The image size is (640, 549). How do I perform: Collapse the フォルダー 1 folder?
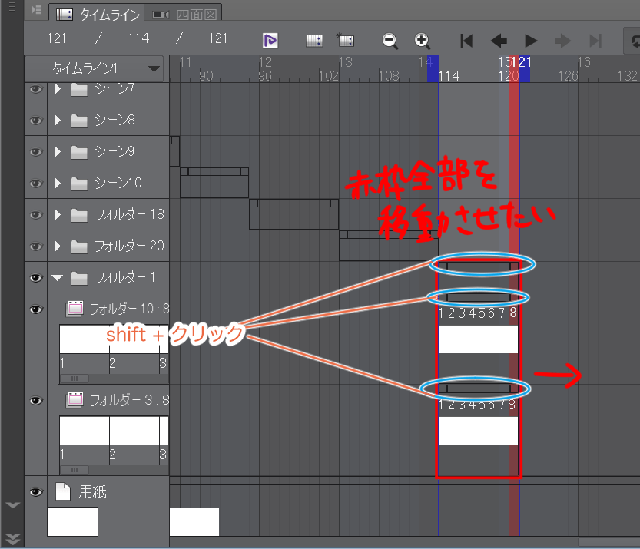point(58,278)
